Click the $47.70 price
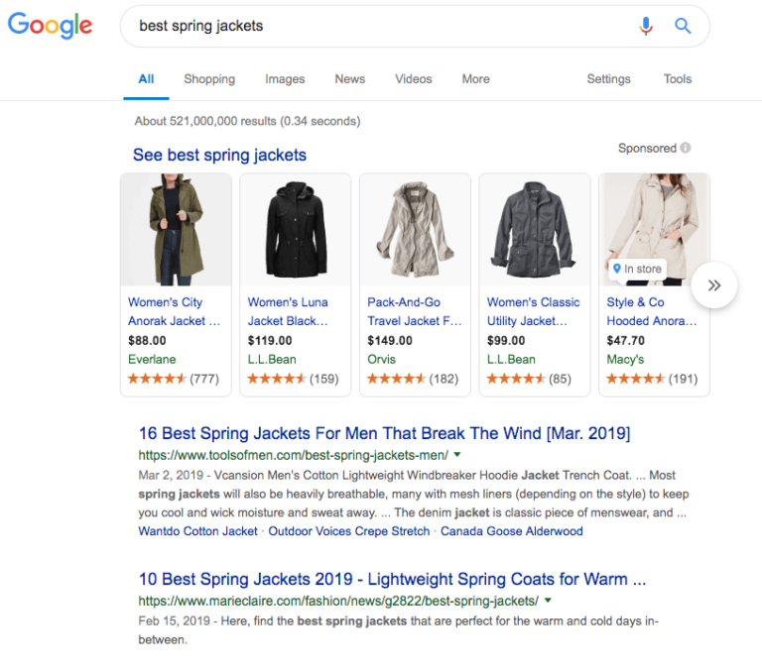762x669 pixels. pos(625,340)
